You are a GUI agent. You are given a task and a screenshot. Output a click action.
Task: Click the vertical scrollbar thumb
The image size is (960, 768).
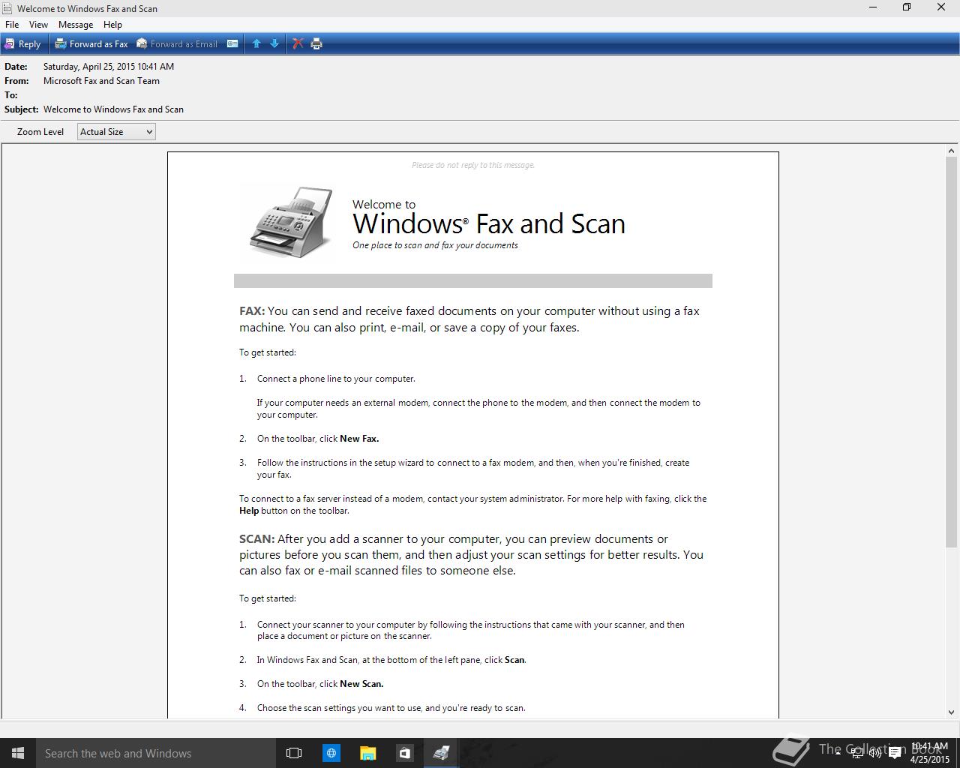[x=951, y=352]
